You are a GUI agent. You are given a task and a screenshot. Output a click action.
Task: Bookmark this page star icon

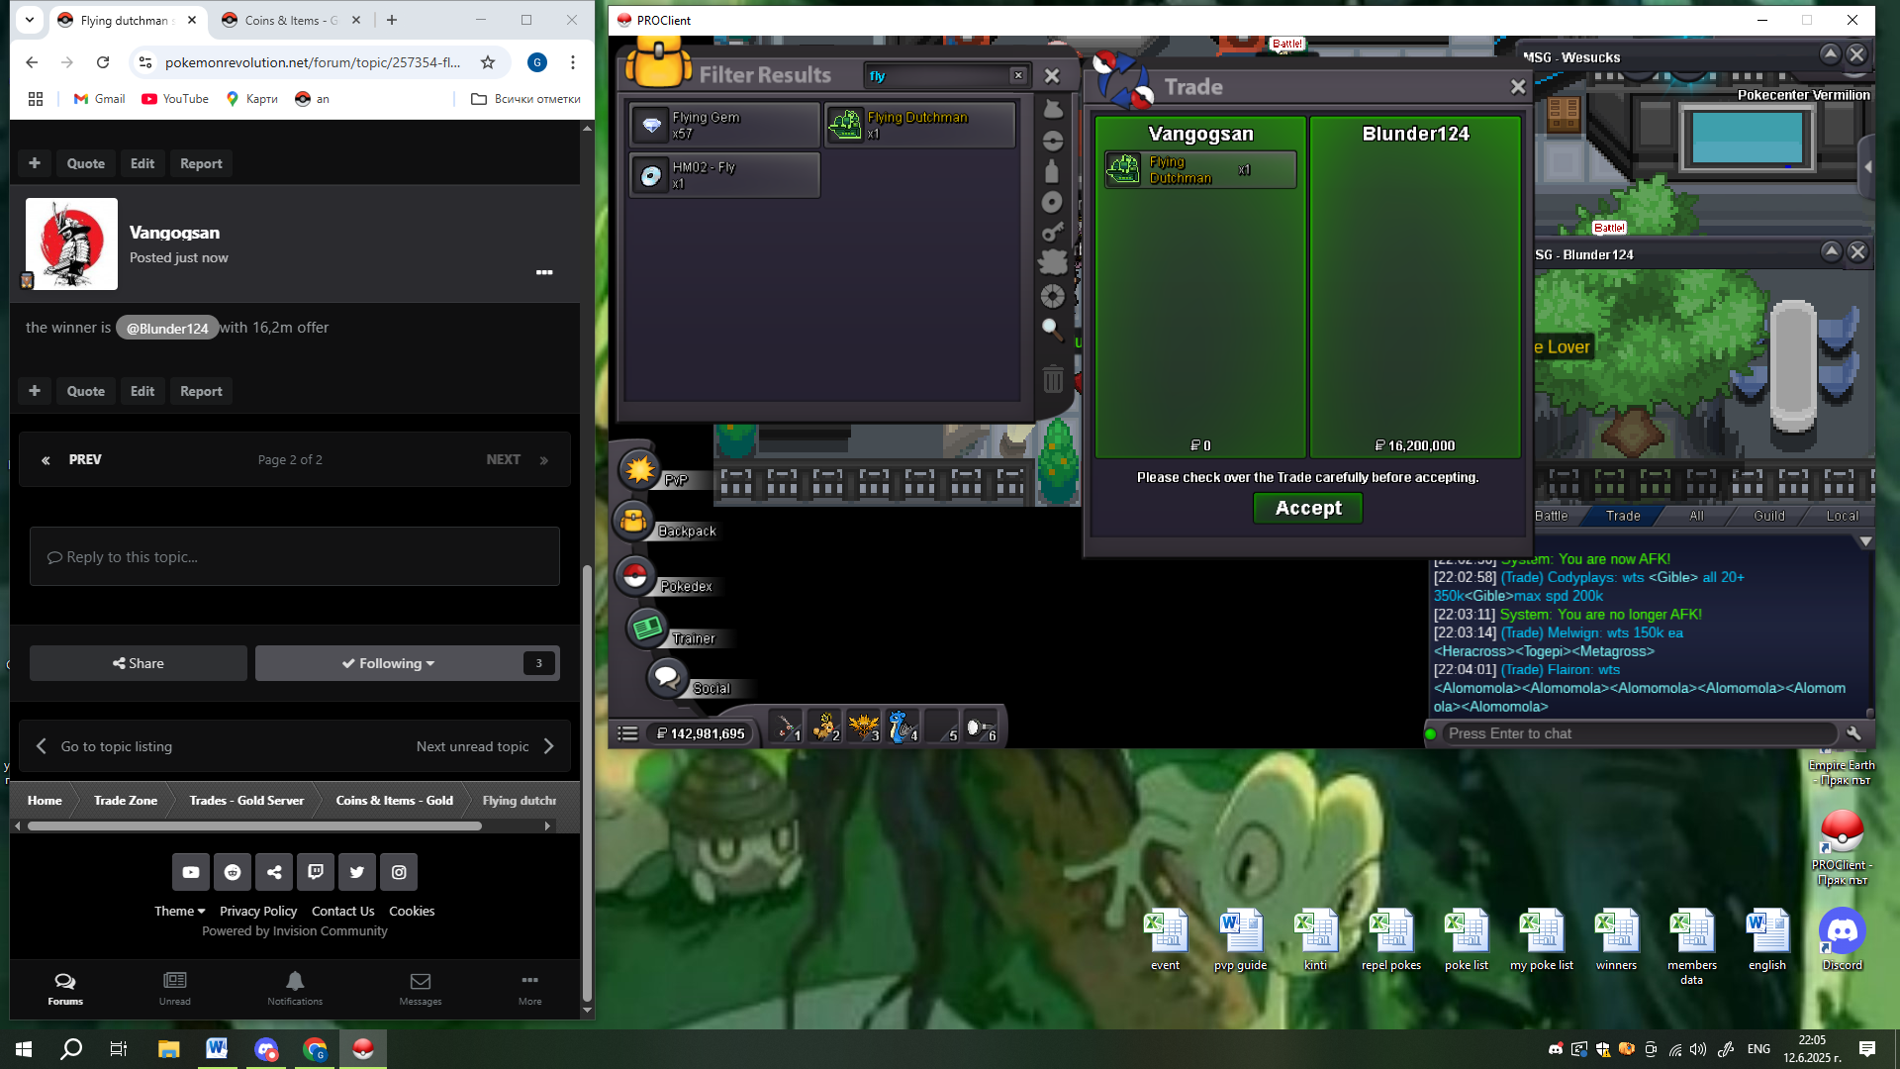pos(488,62)
